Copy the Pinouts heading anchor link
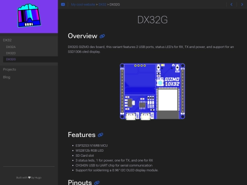The width and height of the screenshot is (247, 185). point(97,182)
